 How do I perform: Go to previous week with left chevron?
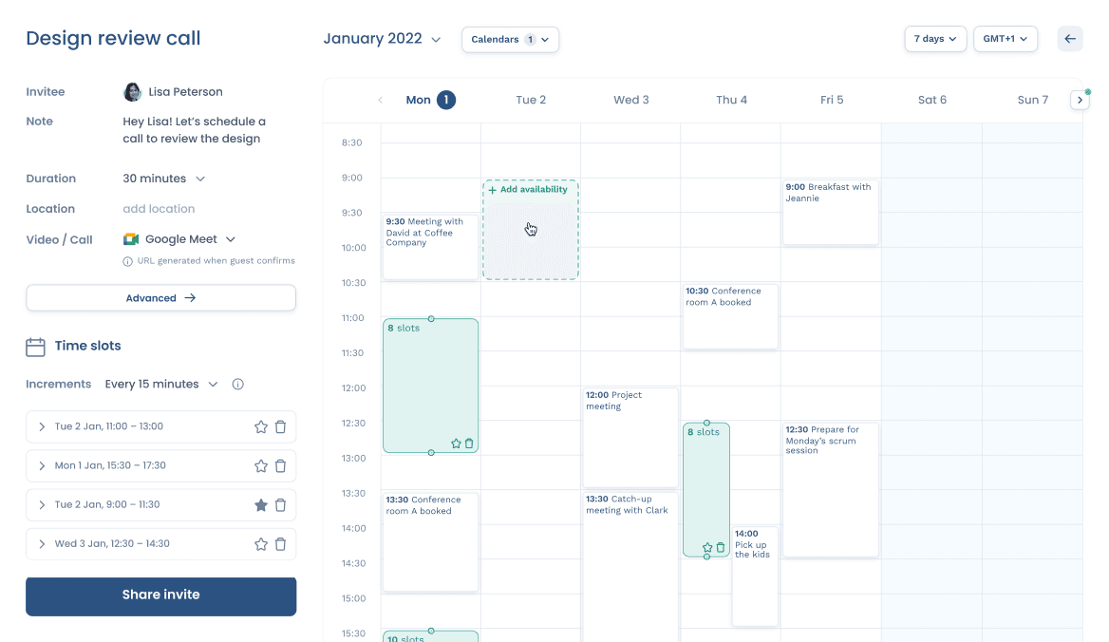tap(381, 100)
